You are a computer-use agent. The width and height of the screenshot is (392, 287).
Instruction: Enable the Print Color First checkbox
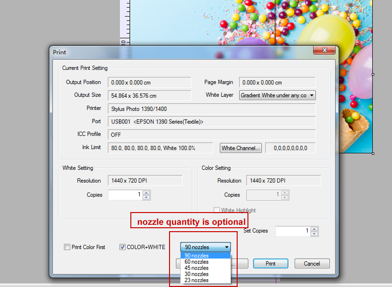pyautogui.click(x=67, y=247)
